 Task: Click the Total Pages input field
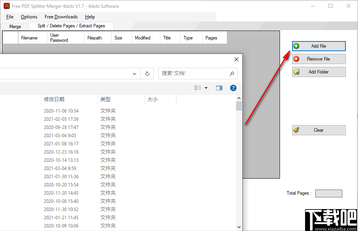[329, 193]
